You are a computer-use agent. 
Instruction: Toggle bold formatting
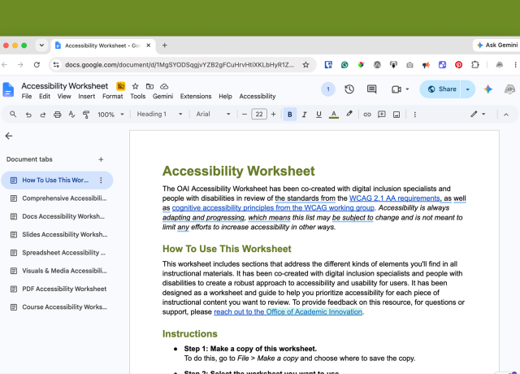(290, 115)
